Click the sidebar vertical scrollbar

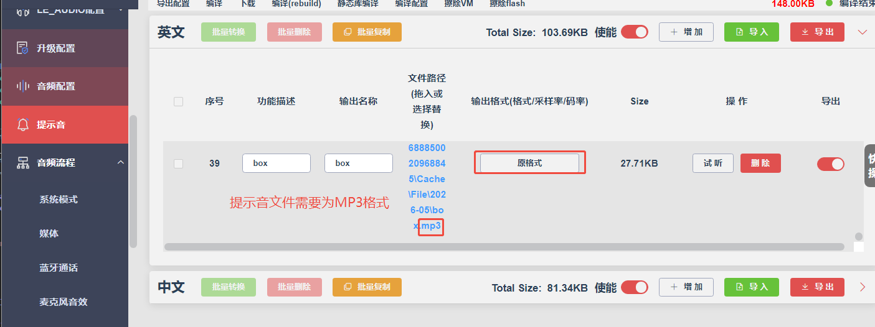tap(133, 182)
